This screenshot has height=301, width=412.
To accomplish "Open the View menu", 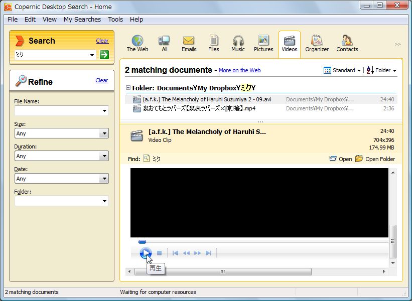I will tap(50, 20).
